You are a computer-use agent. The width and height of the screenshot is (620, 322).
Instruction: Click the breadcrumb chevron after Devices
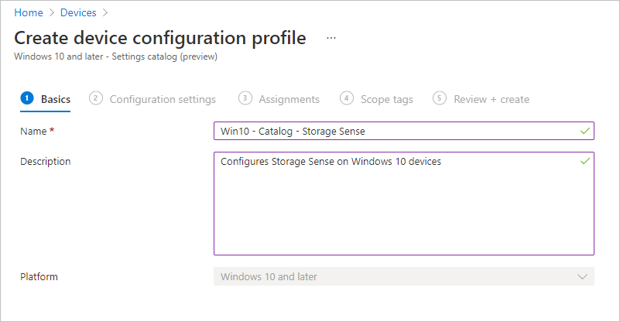coord(104,12)
